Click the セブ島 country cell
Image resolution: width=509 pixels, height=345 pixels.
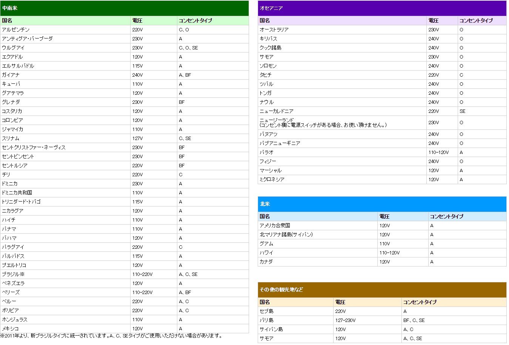tap(266, 311)
